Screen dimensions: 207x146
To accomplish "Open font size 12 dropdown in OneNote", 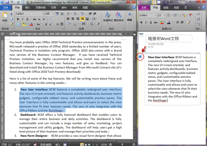I will click(165, 15).
